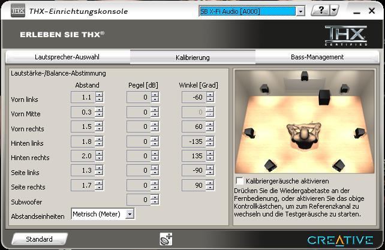Click Subwoofer Pegel value field
This screenshot has width=385, height=250.
pyautogui.click(x=139, y=200)
